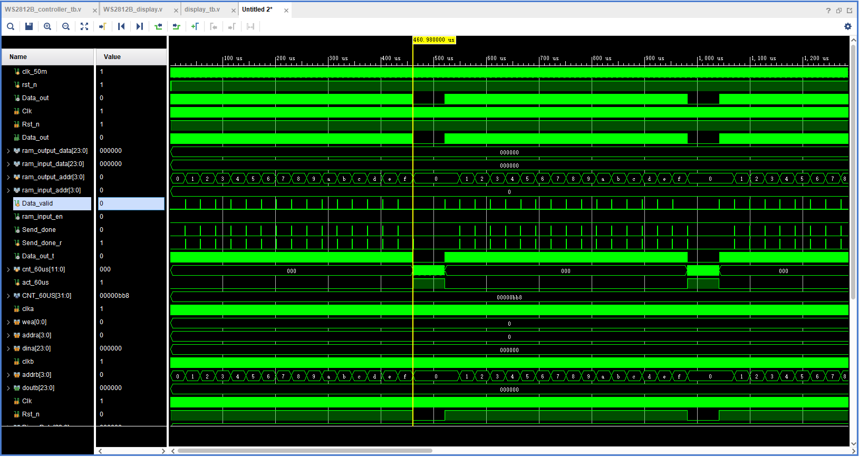Float the waveform window

[x=850, y=11]
